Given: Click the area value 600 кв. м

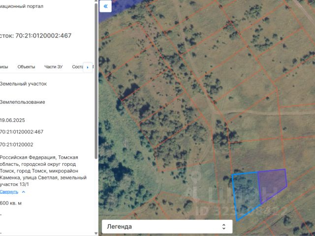Looking at the screenshot, I should [11, 203].
